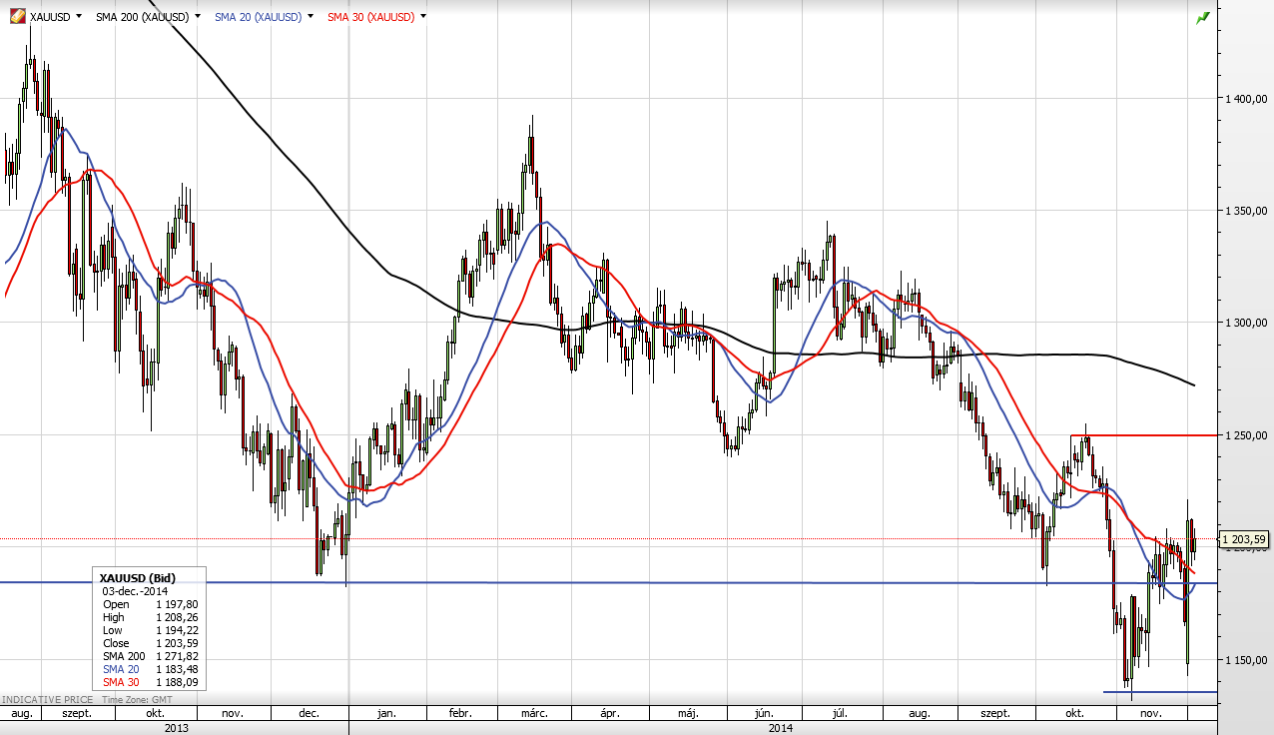Open the XAUUSD instrument dropdown
Image resolution: width=1274 pixels, height=735 pixels.
(79, 17)
